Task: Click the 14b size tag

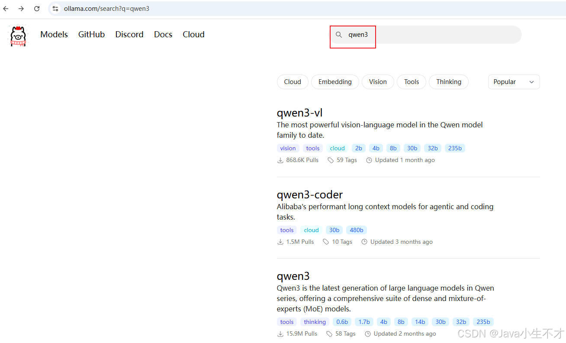Action: coord(420,322)
